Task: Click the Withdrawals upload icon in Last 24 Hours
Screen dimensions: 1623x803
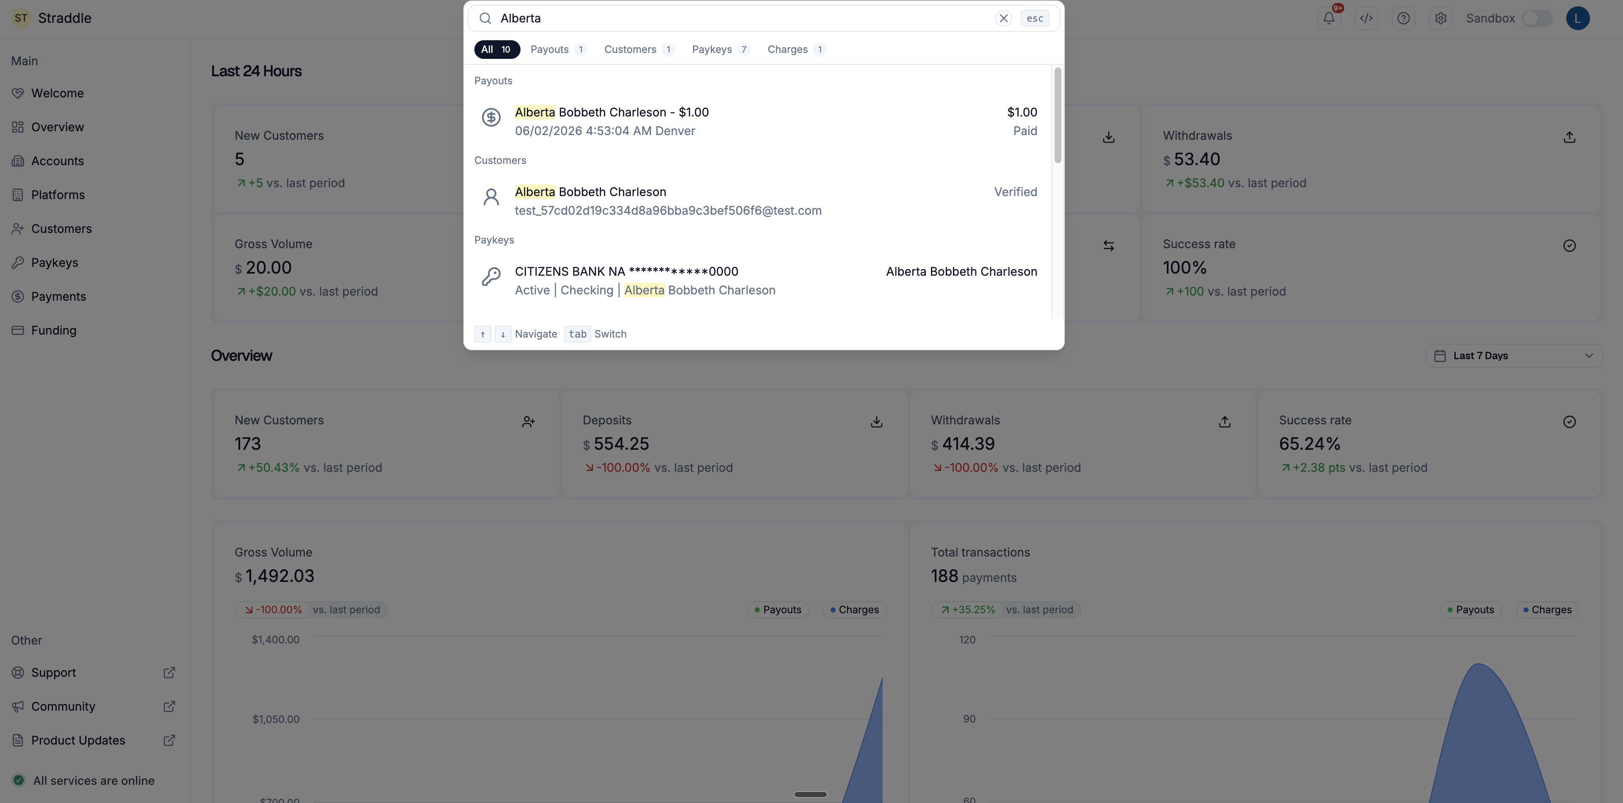Action: [x=1569, y=137]
